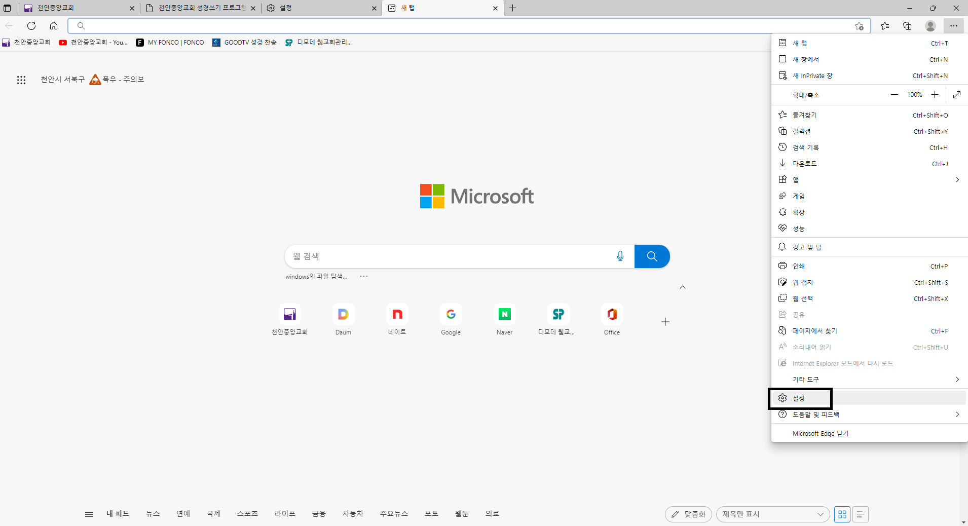The width and height of the screenshot is (968, 526).
Task: Open 즐겨찾기 from the menu
Action: tap(869, 115)
